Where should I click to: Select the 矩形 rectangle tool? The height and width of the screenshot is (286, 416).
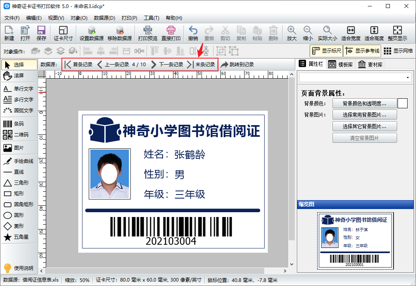[x=19, y=193]
